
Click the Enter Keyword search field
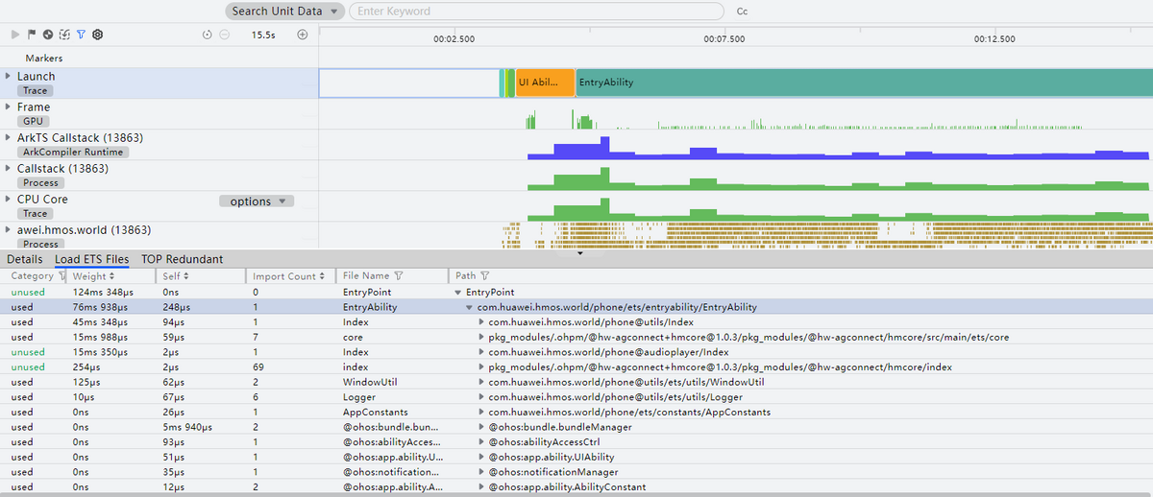tap(536, 12)
